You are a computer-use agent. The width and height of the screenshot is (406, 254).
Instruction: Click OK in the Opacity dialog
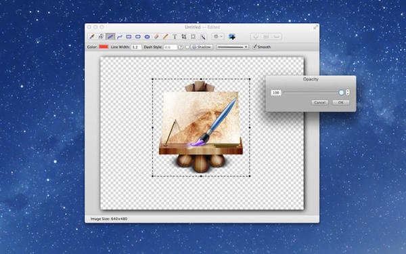click(x=341, y=103)
